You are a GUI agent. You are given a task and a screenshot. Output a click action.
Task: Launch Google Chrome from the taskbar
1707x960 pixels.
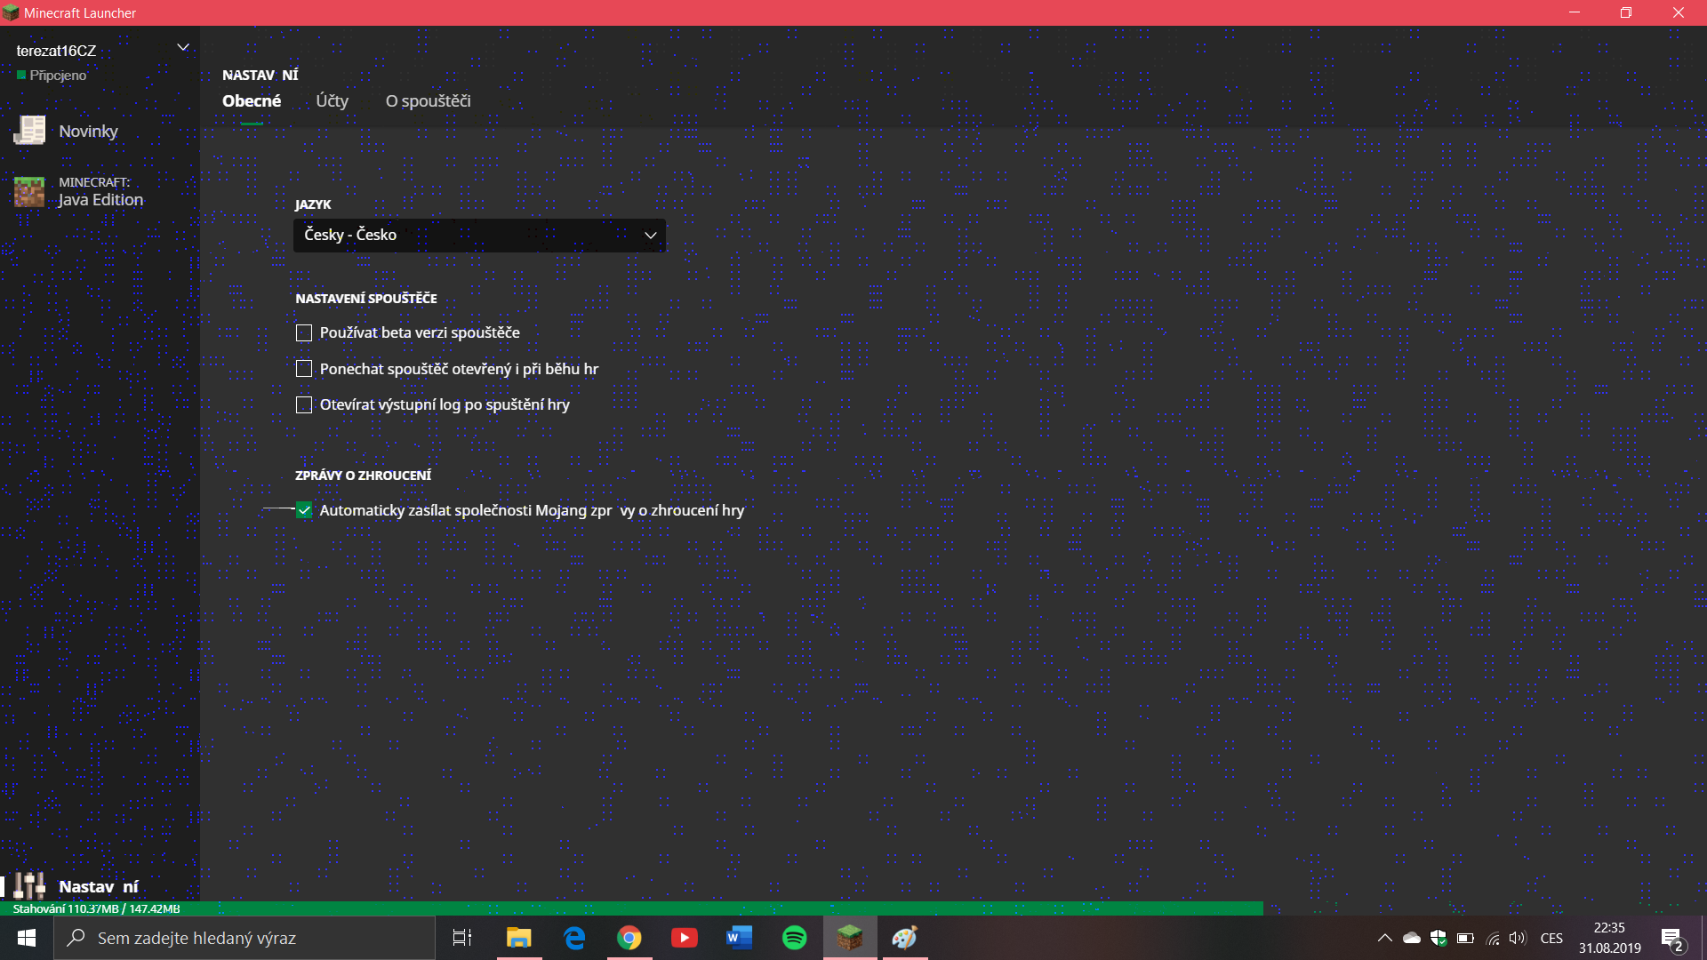629,938
